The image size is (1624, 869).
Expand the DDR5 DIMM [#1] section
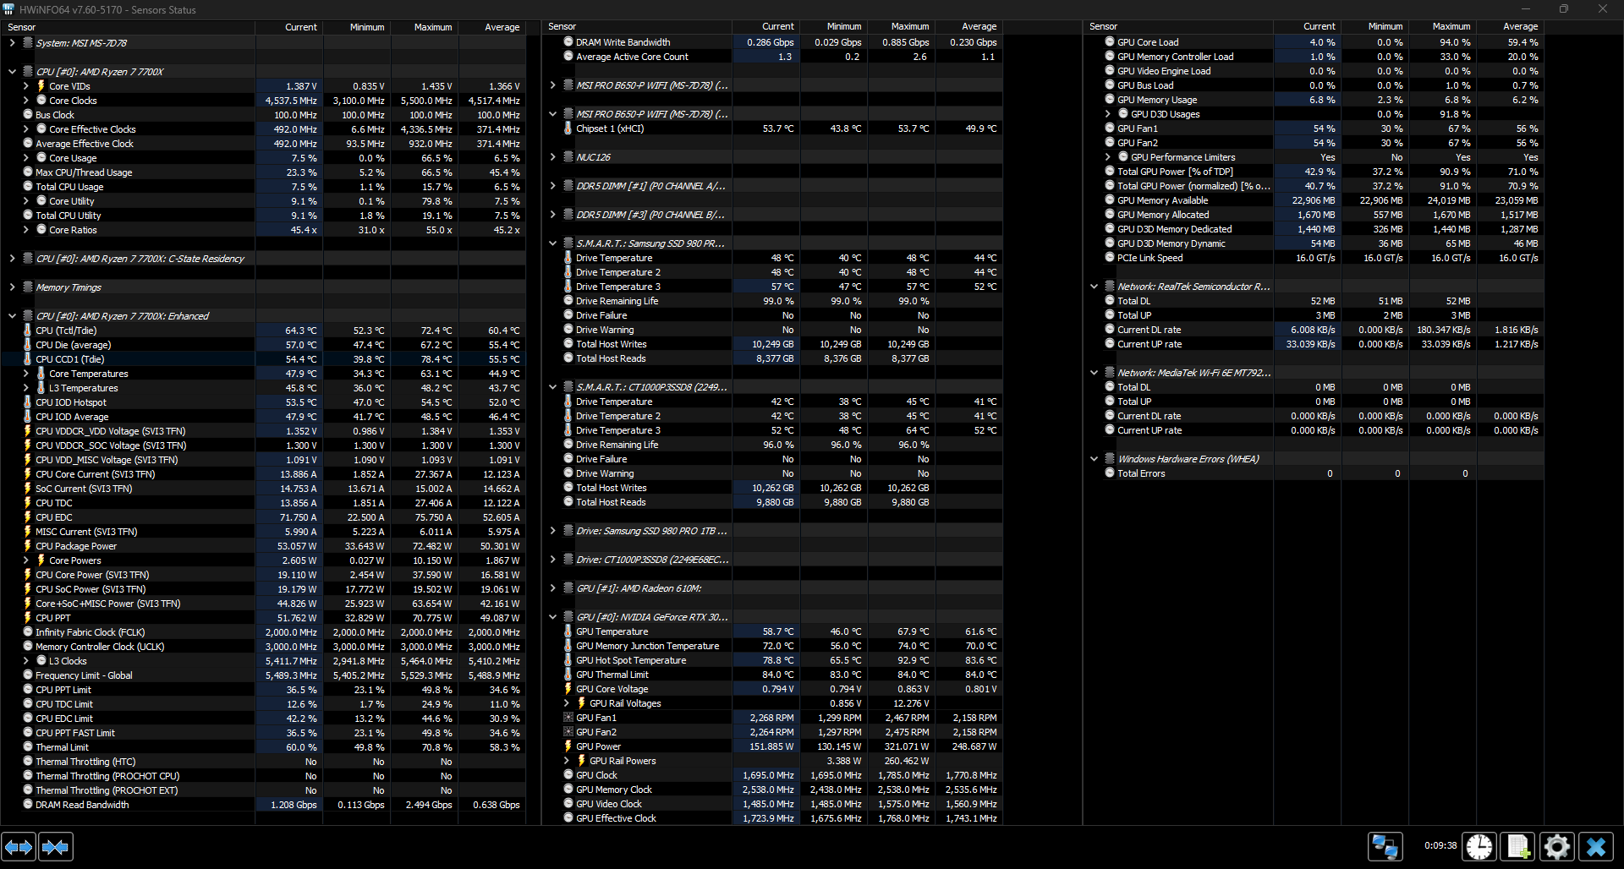(x=552, y=186)
